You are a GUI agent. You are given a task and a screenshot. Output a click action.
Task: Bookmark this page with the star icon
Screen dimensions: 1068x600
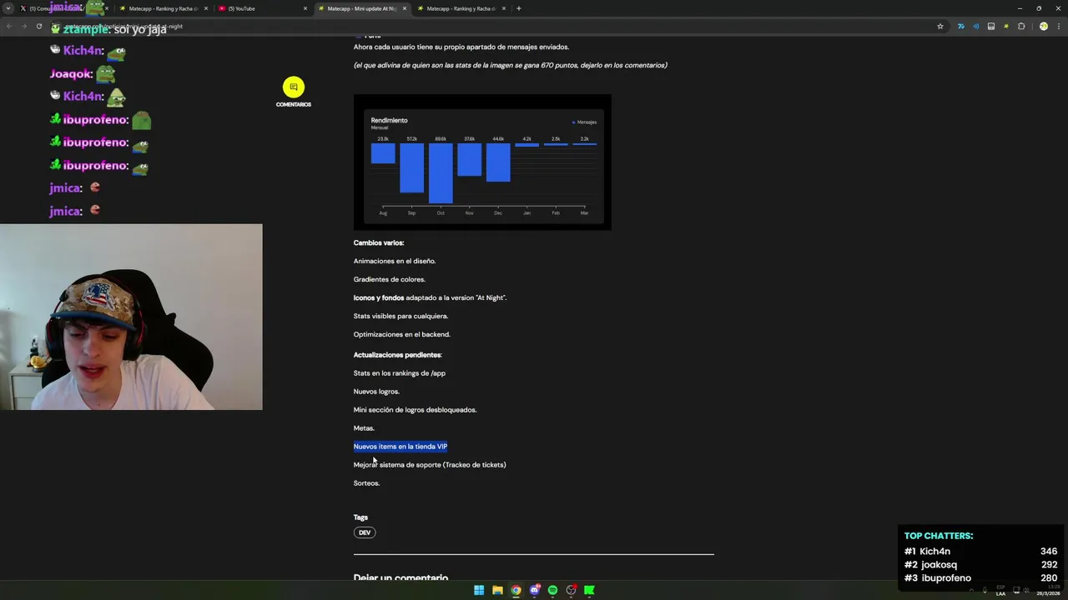click(x=940, y=26)
